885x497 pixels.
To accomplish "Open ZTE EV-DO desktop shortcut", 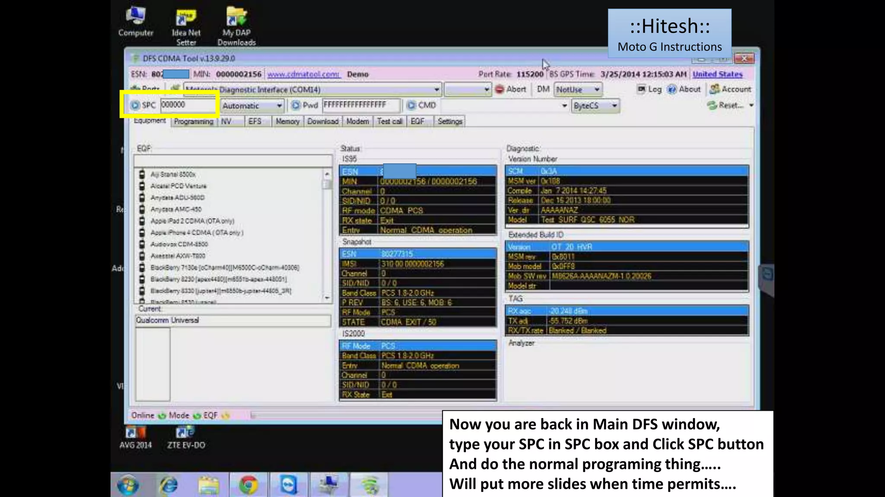I will point(186,438).
